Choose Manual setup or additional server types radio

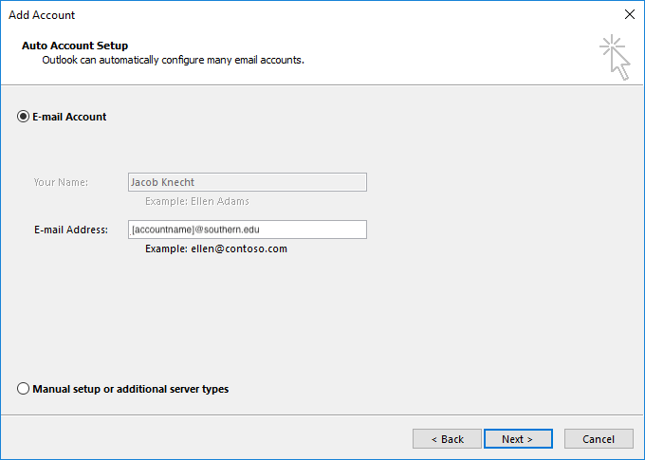[24, 389]
